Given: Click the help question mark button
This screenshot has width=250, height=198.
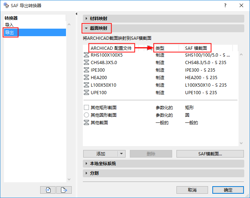Looking at the screenshot, I should tap(225, 5).
